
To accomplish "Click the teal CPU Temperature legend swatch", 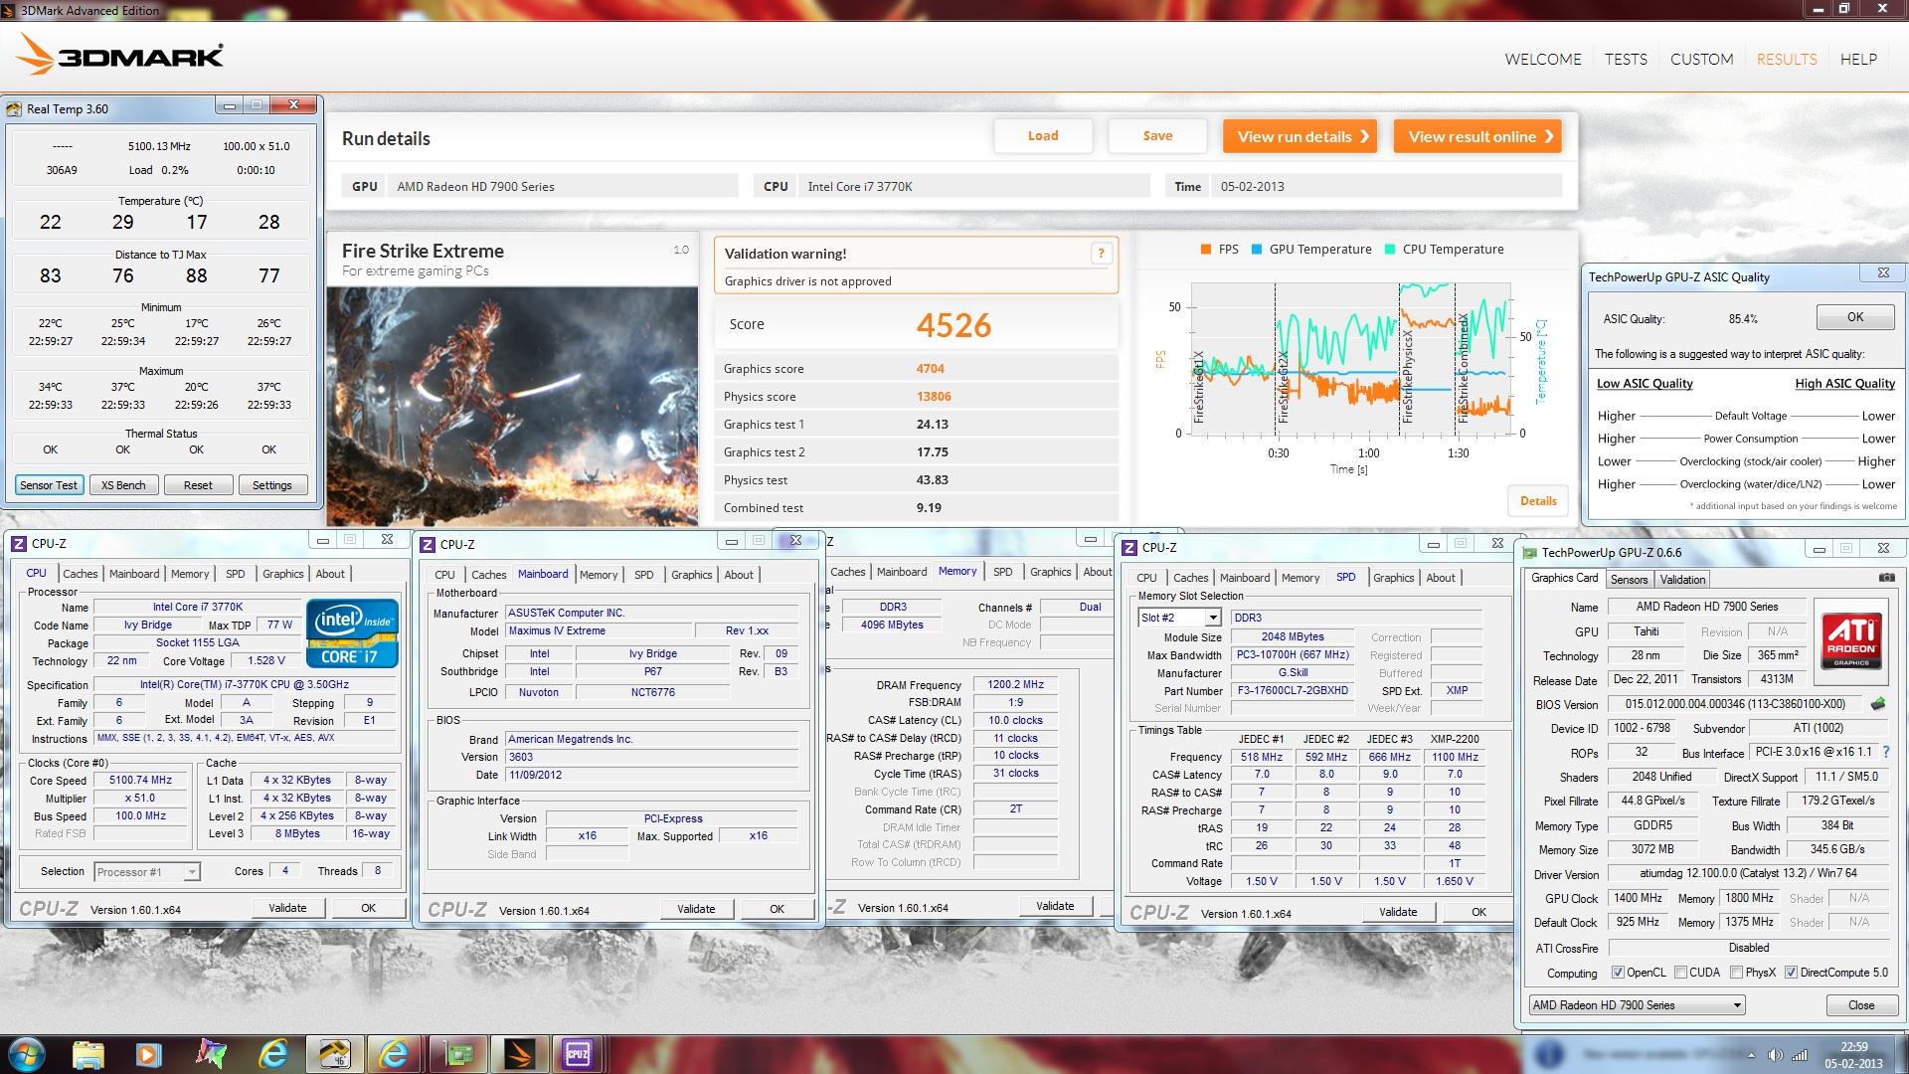I will point(1390,250).
